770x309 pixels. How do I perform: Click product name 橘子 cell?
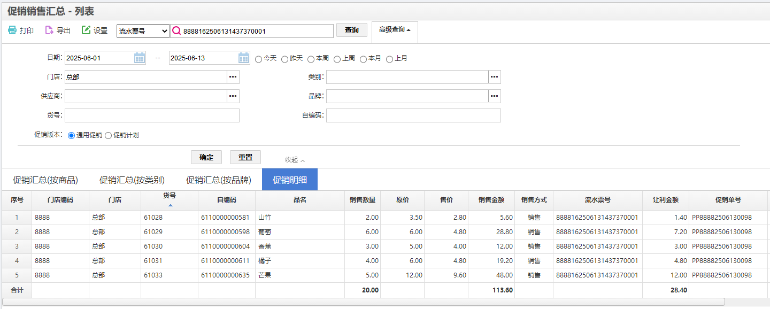[x=300, y=261]
